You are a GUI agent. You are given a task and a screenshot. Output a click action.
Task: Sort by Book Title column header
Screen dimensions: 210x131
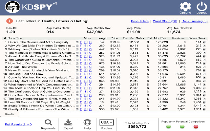click(15, 38)
